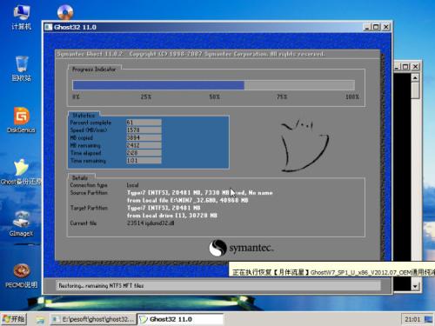Click the scroll down arrow of background window
Image resolution: width=435 pixels, height=326 pixels.
tap(415, 286)
